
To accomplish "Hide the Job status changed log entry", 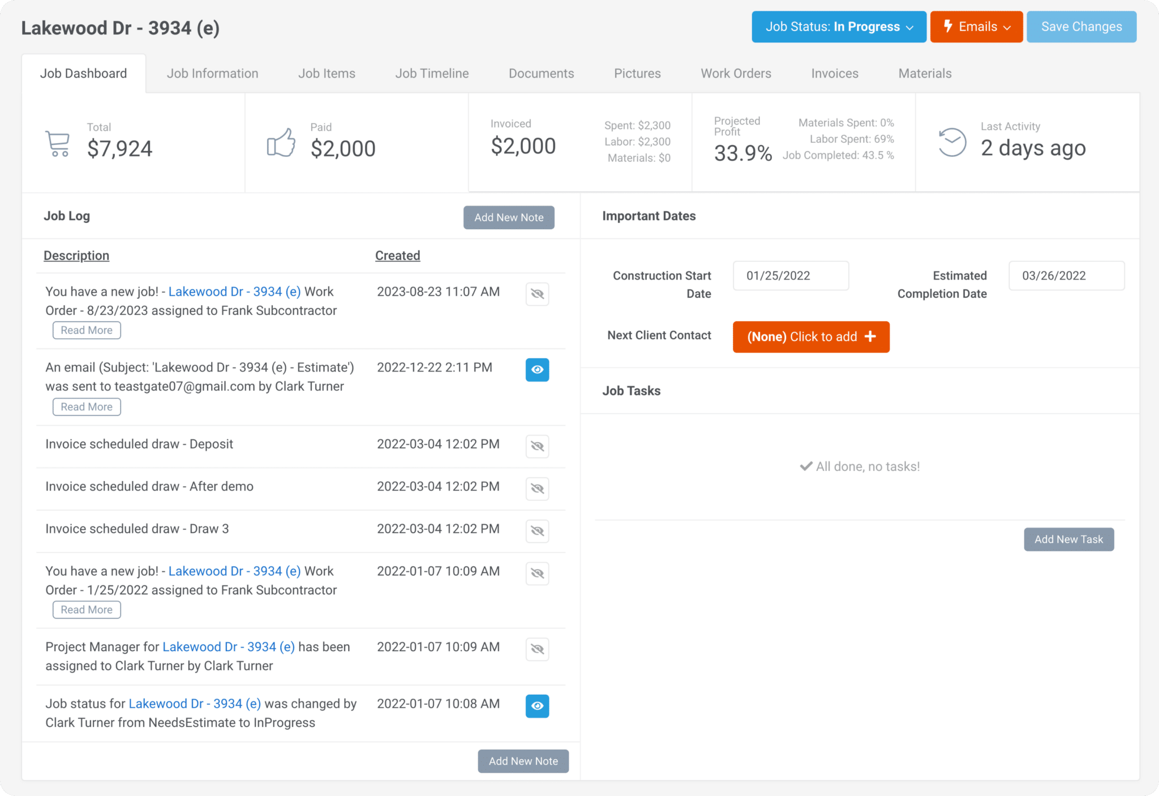I will pos(537,706).
